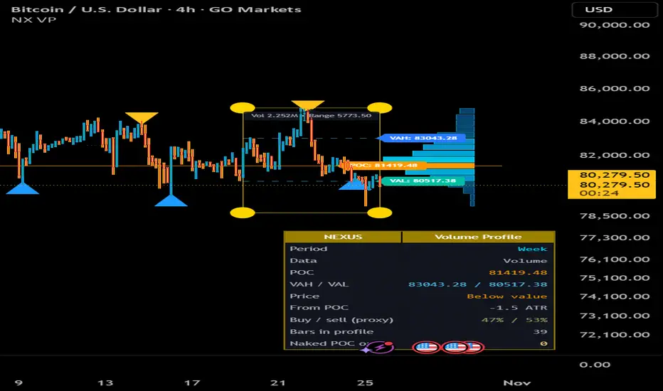
Task: Click the 74,100.00 price axis label
Action: click(615, 296)
